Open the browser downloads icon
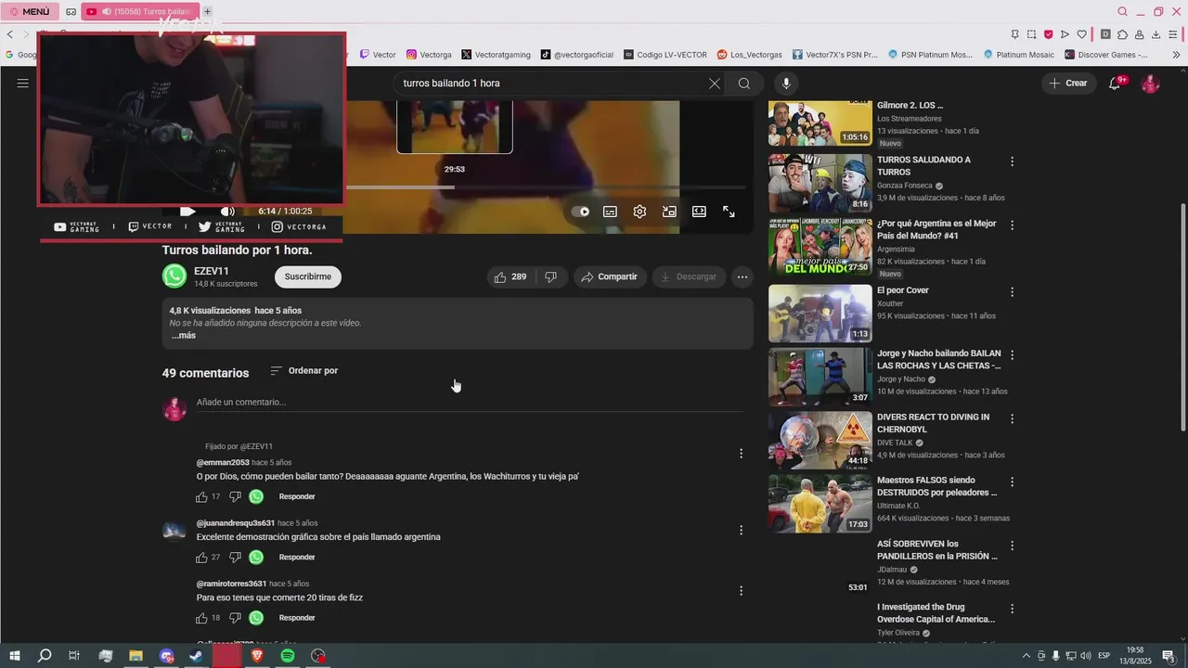This screenshot has width=1188, height=668. 1156,34
